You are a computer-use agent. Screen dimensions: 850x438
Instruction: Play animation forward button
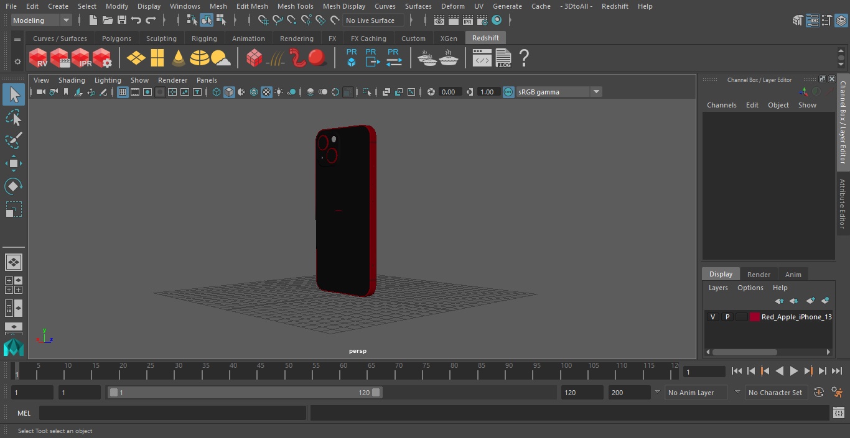pos(794,371)
